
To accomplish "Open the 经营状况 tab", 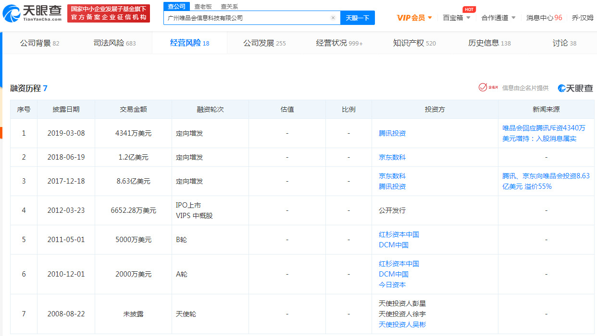I will [339, 43].
